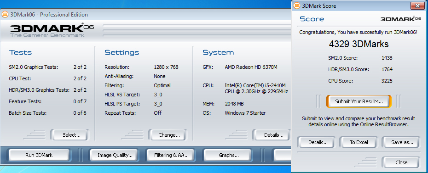Click the Settings section heading
428x173 pixels.
[x=122, y=52]
